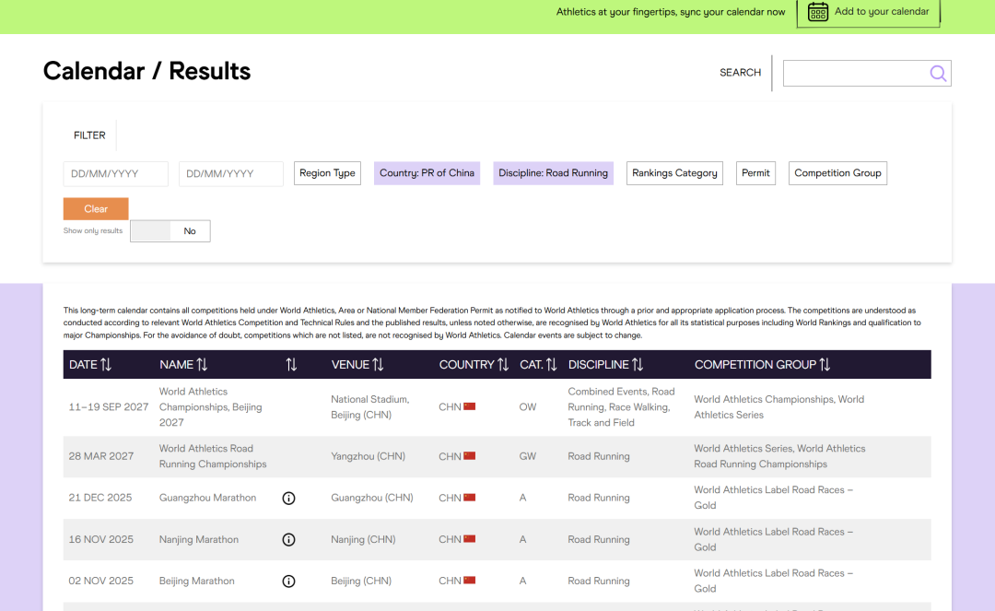The image size is (995, 611).
Task: Click the date 16 NOV 2025
Action: point(101,540)
